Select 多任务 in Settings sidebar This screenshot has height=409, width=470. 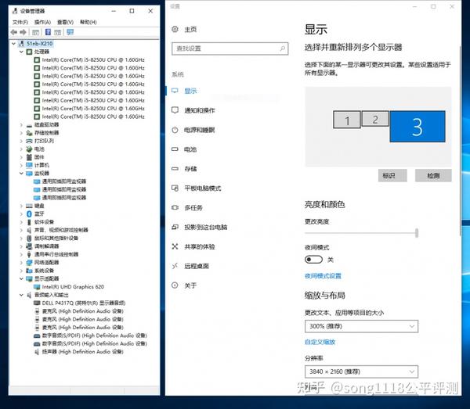193,208
